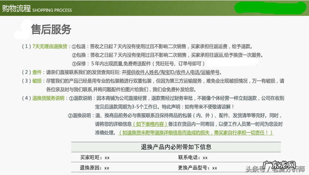This screenshot has width=309, height=175.
Task: Click the 买家旺旺: xx table cell
Action: (x=95, y=157)
